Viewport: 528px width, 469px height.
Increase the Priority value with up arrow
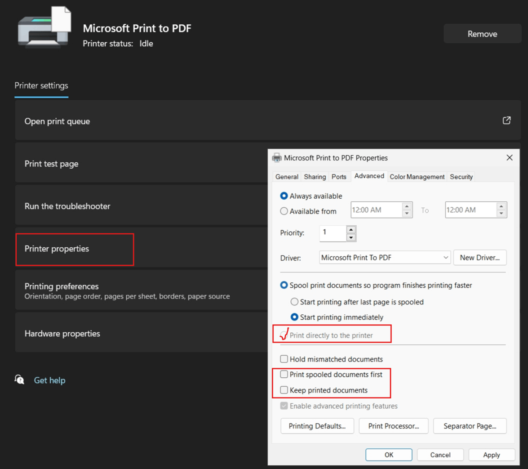pos(351,230)
